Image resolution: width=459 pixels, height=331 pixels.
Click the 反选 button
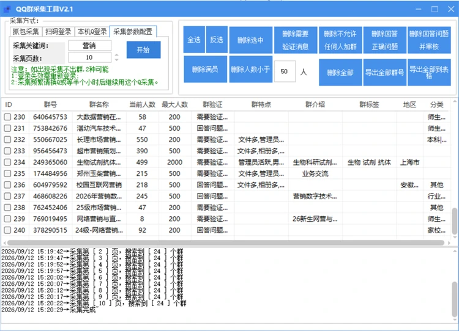217,40
